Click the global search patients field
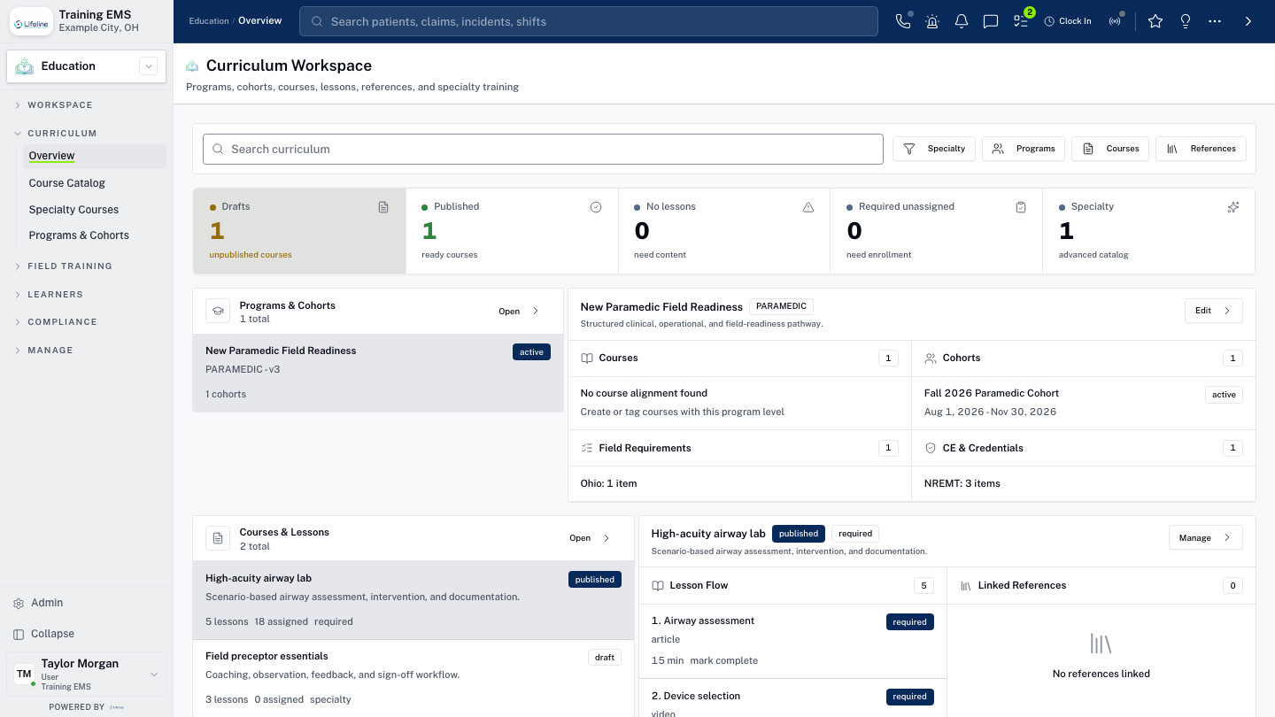The height and width of the screenshot is (717, 1275). click(x=589, y=21)
